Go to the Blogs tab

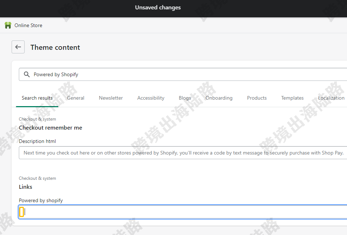tap(185, 98)
